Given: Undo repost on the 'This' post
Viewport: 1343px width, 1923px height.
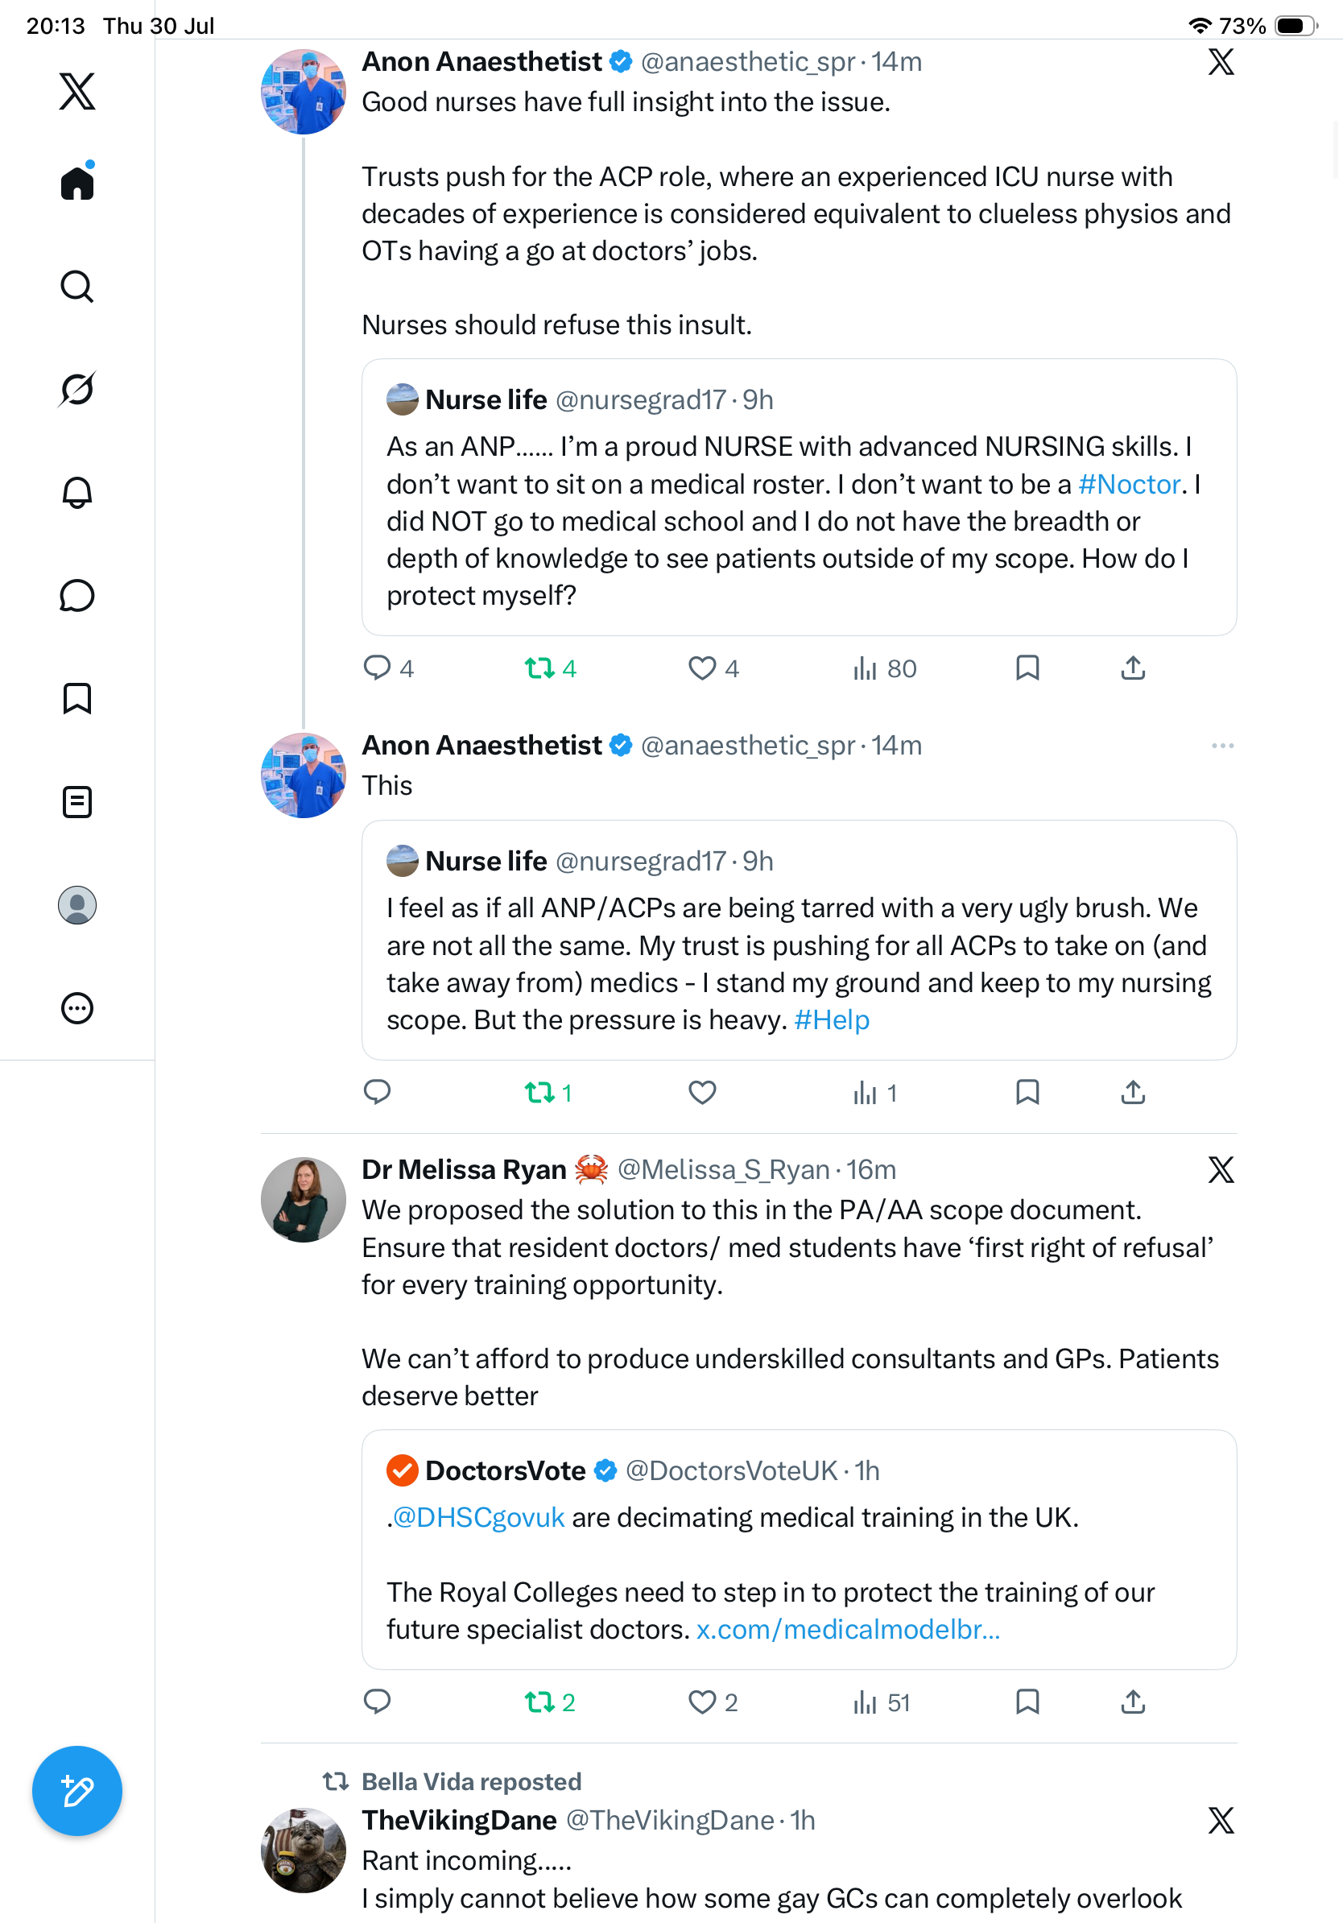Looking at the screenshot, I should [548, 1092].
